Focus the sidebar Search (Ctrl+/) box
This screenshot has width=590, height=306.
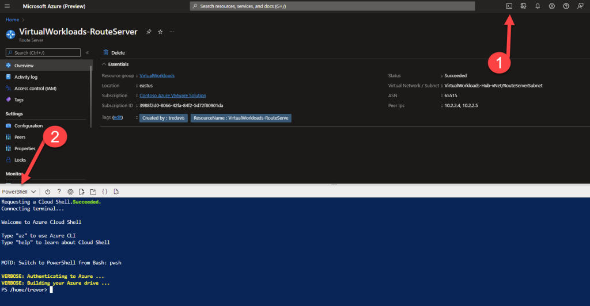(x=43, y=52)
